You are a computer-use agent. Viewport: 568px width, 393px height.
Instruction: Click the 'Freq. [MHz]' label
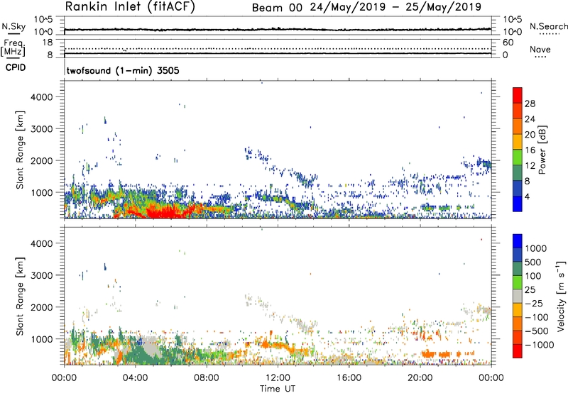pyautogui.click(x=13, y=48)
